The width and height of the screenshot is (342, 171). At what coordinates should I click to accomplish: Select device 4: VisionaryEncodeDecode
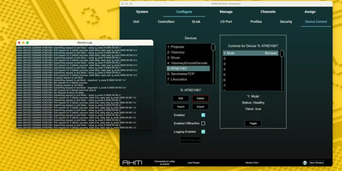pos(188,63)
